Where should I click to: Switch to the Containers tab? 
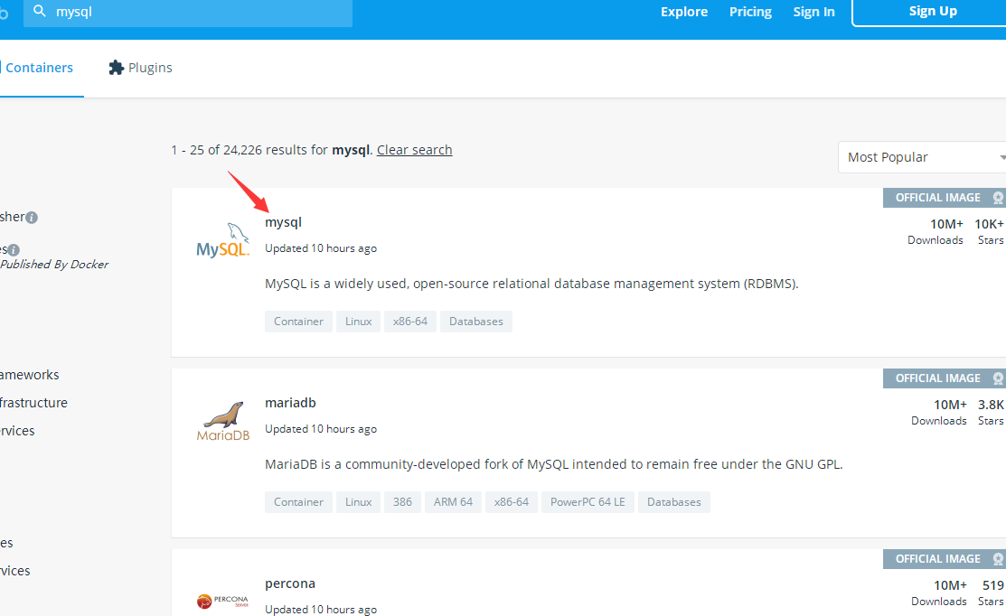click(39, 68)
